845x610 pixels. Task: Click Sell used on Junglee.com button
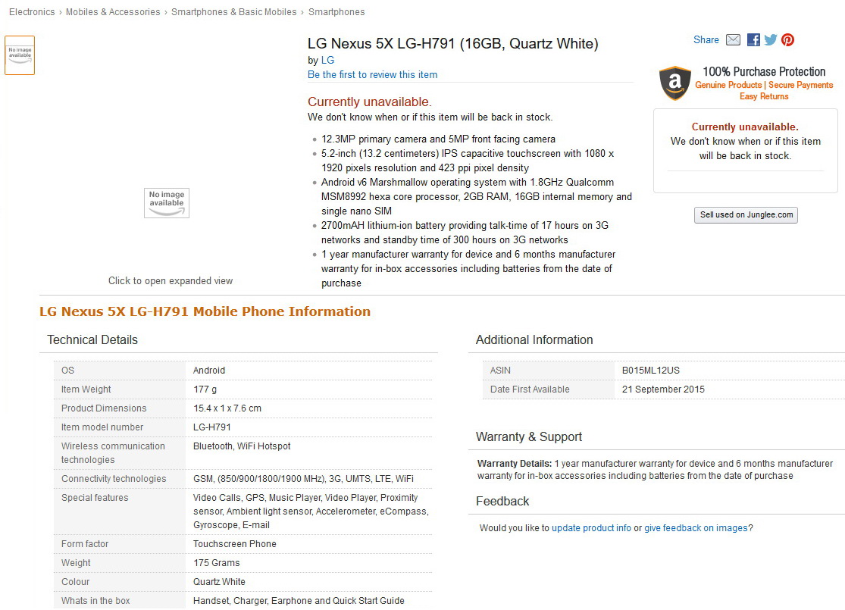[x=746, y=214]
